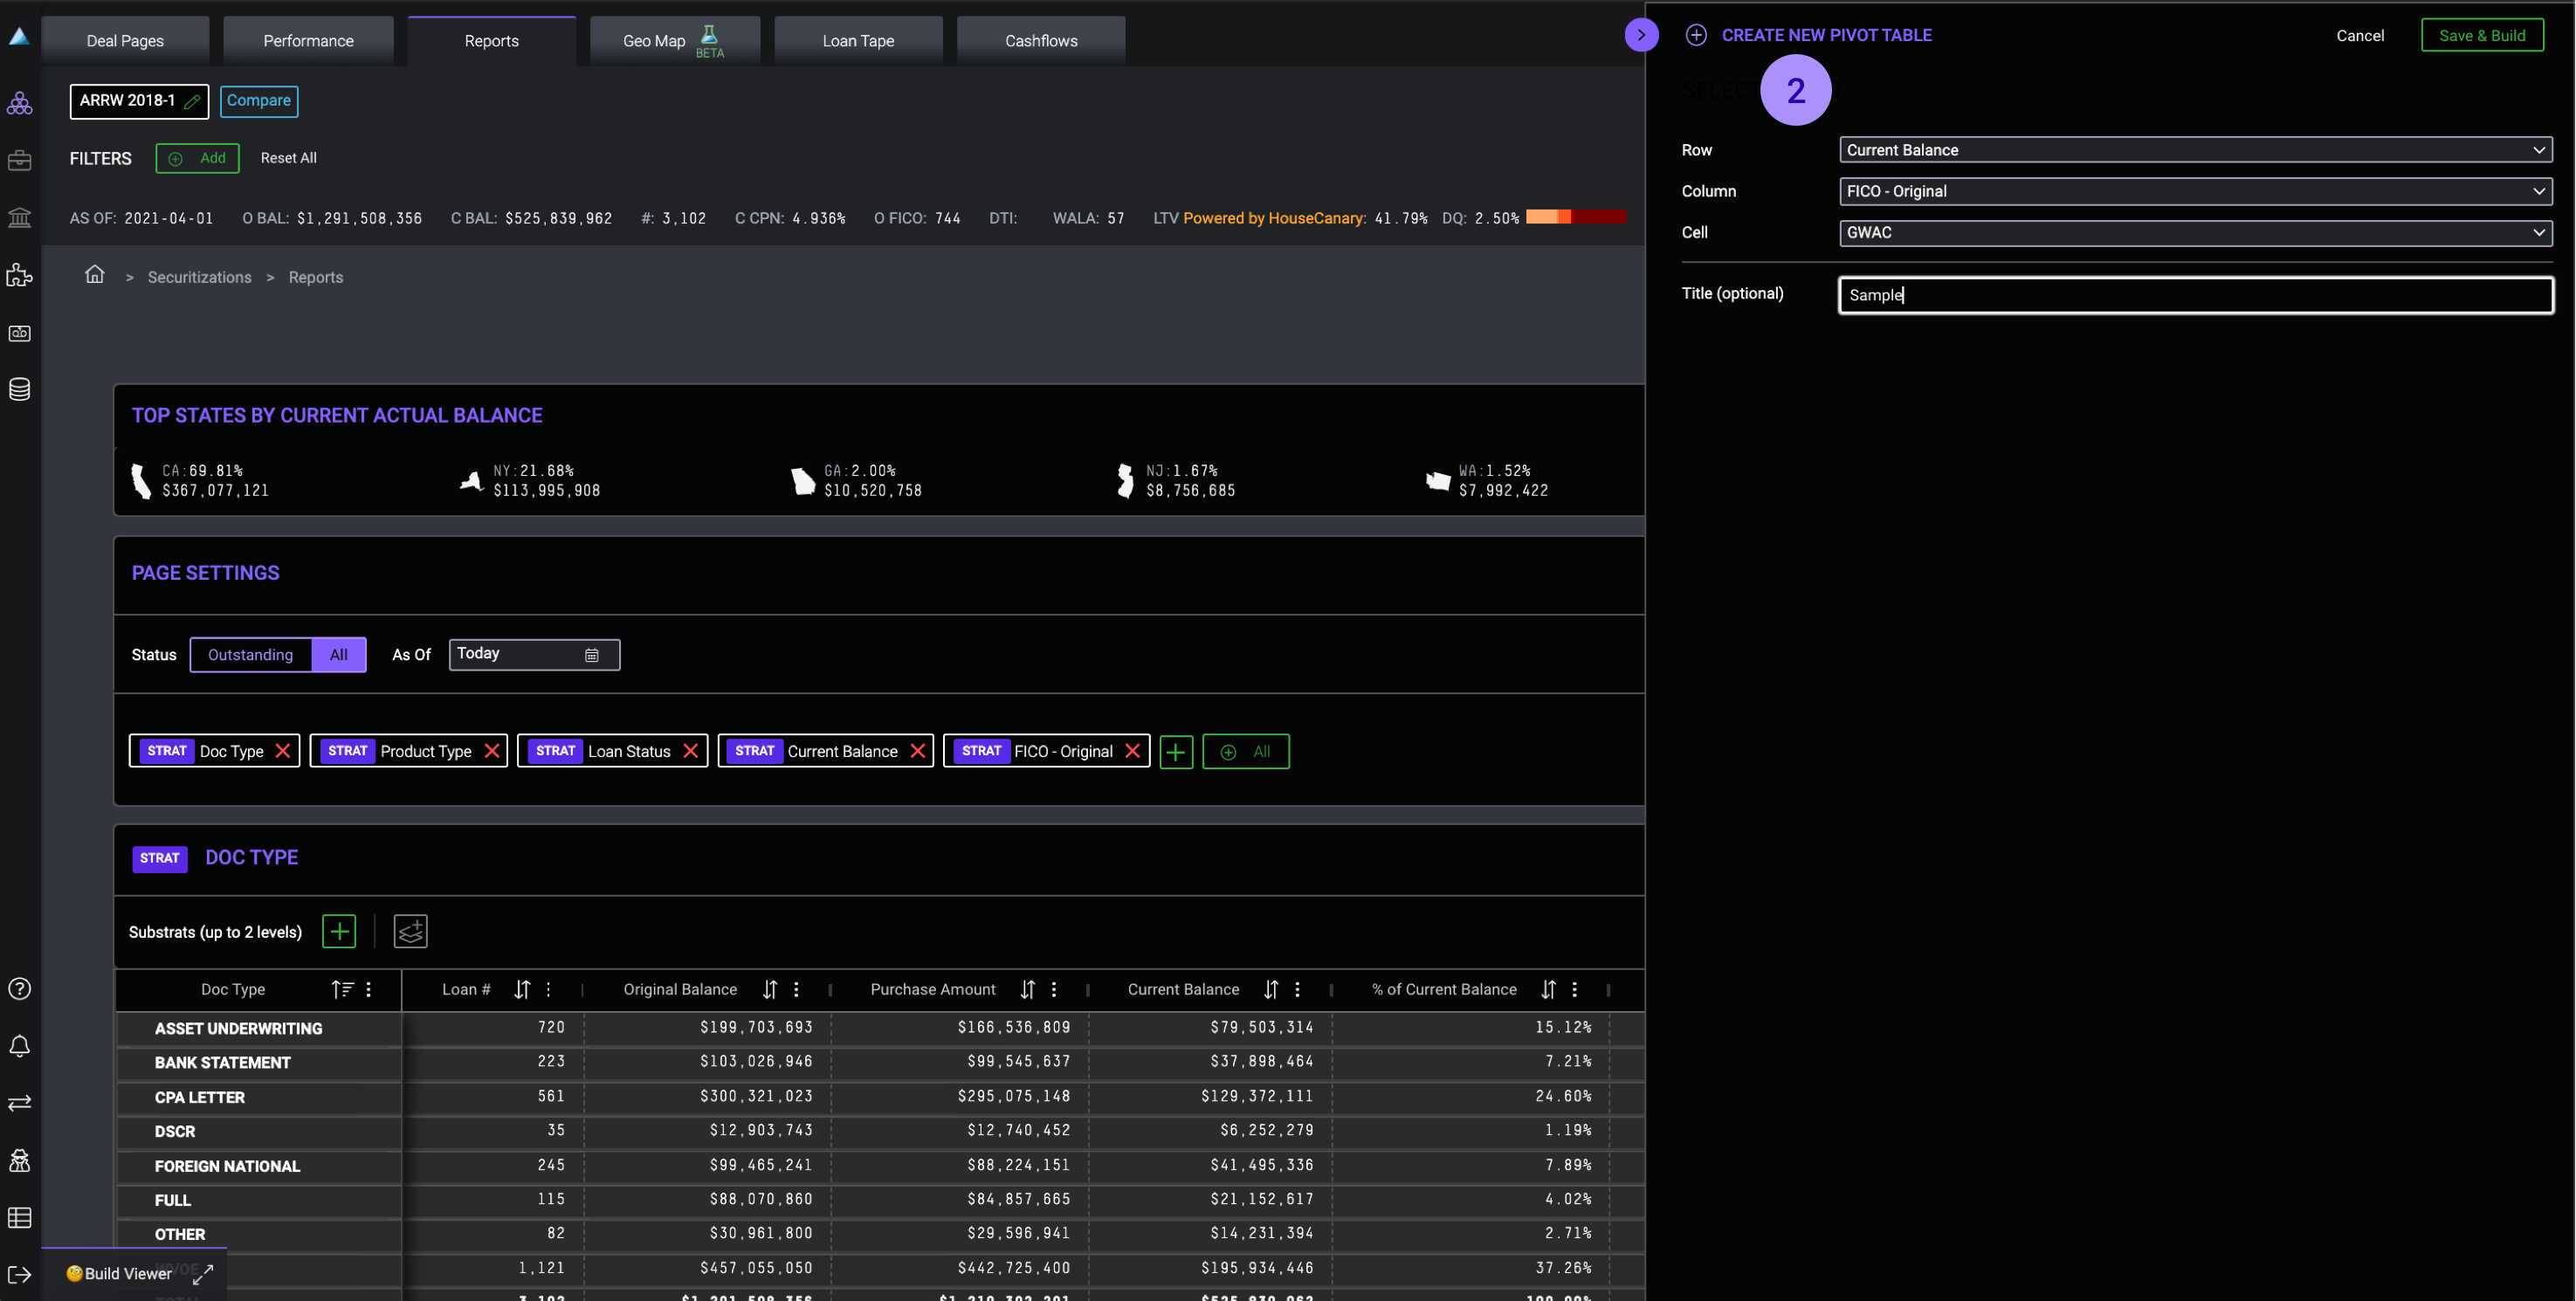Viewport: 2576px width, 1301px height.
Task: Open the database icon in the left sidebar
Action: (19, 389)
